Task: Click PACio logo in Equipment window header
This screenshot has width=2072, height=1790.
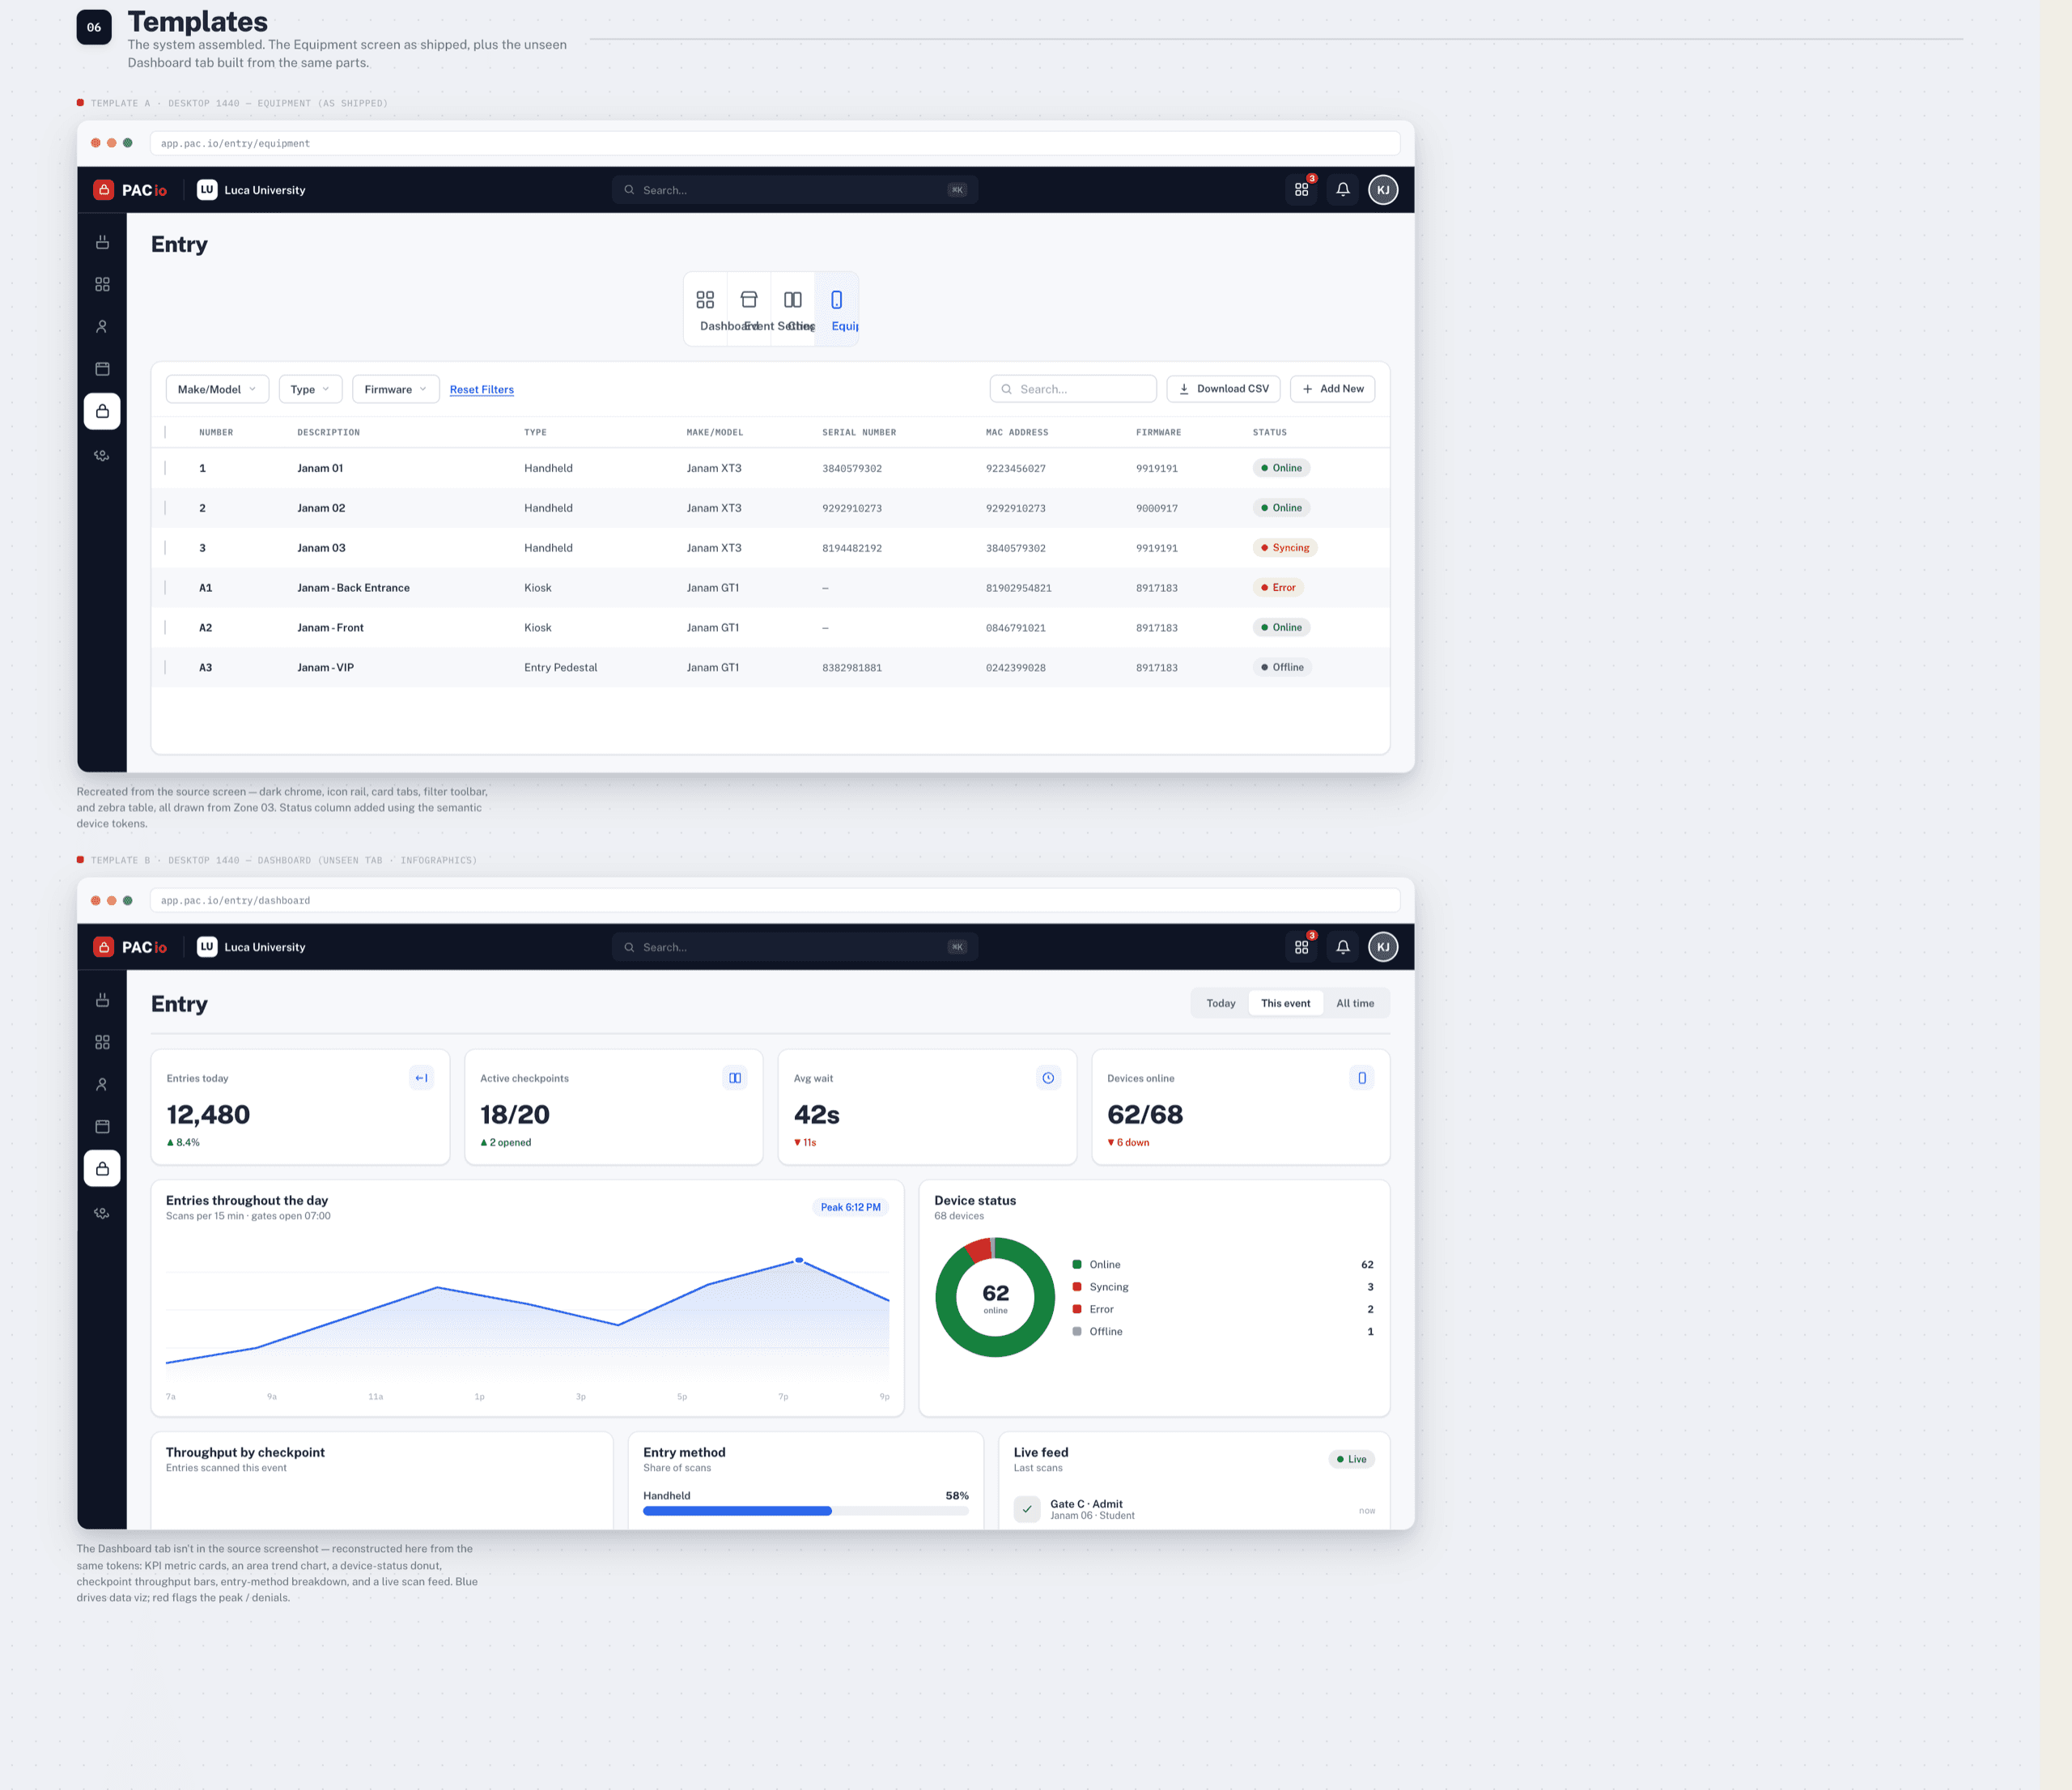Action: pos(130,190)
